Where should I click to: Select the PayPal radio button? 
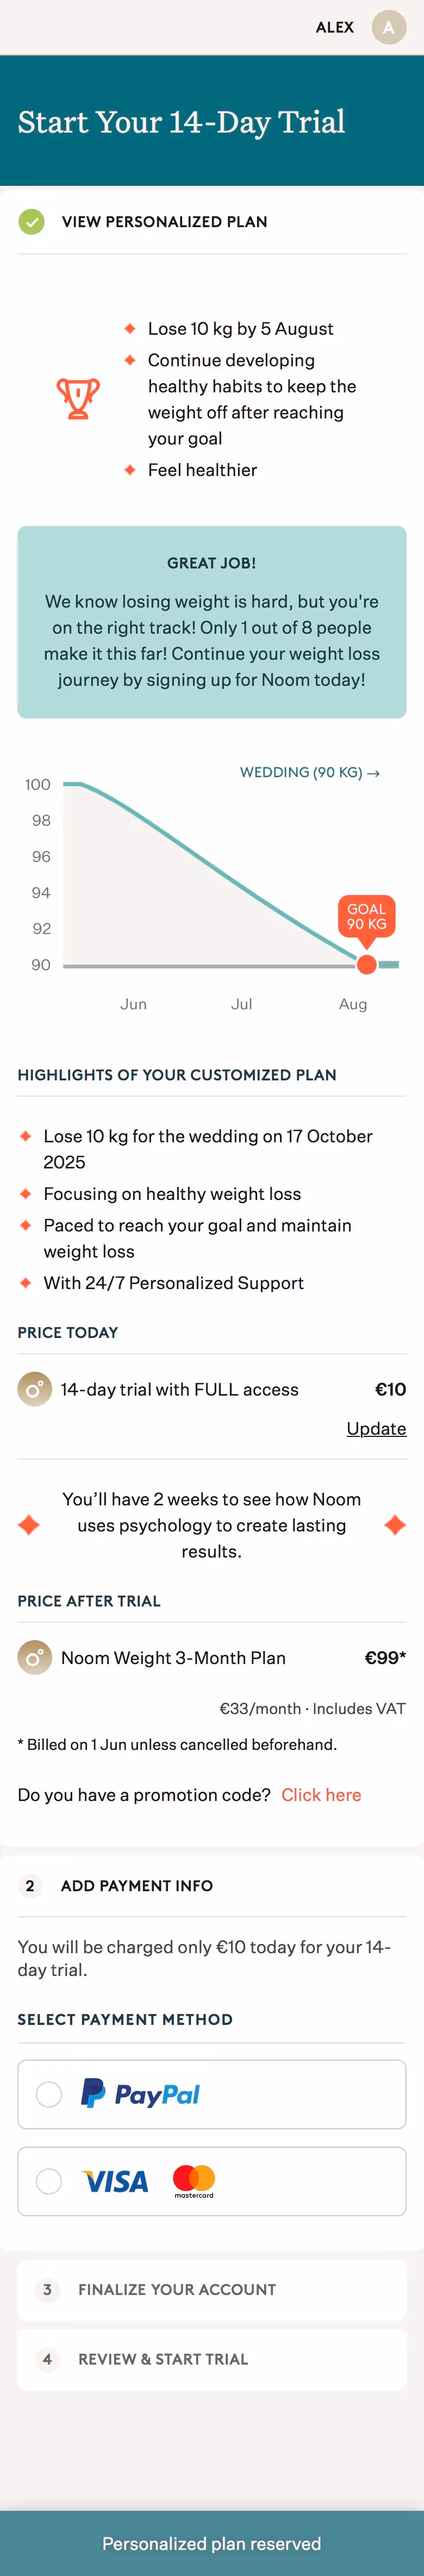click(x=49, y=2094)
